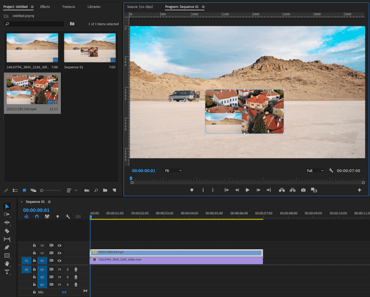Enable voice-over record on track A3

click(76, 284)
